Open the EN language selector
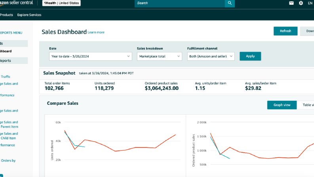 click(310, 3)
